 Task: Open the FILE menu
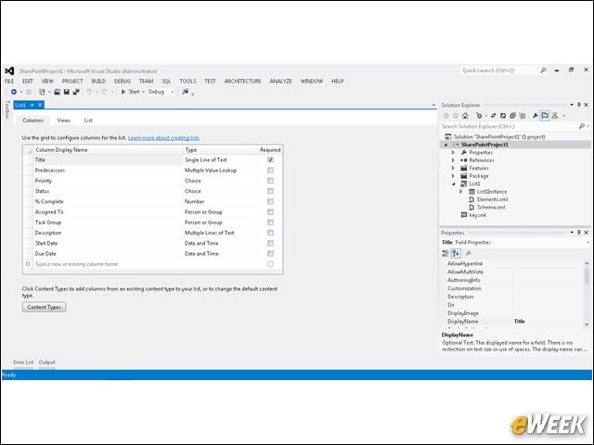(x=9, y=82)
